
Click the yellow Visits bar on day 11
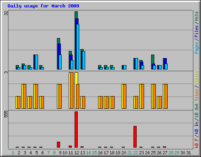coord(69,90)
